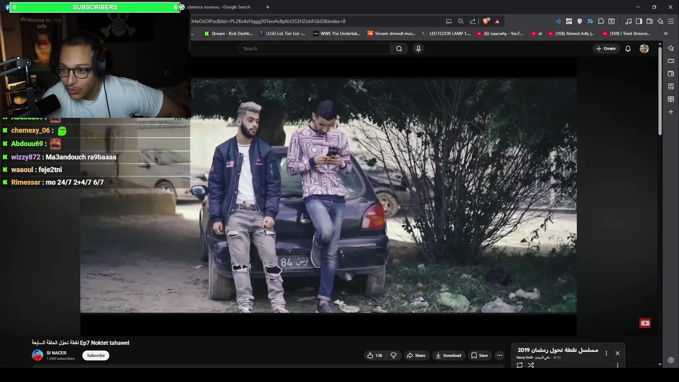Focus the YouTube Search input field
Screen dimensions: 679x382
pyautogui.click(x=315, y=49)
